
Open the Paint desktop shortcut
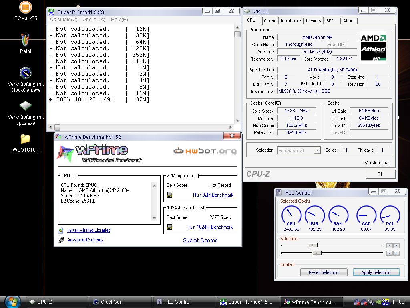tap(25, 40)
